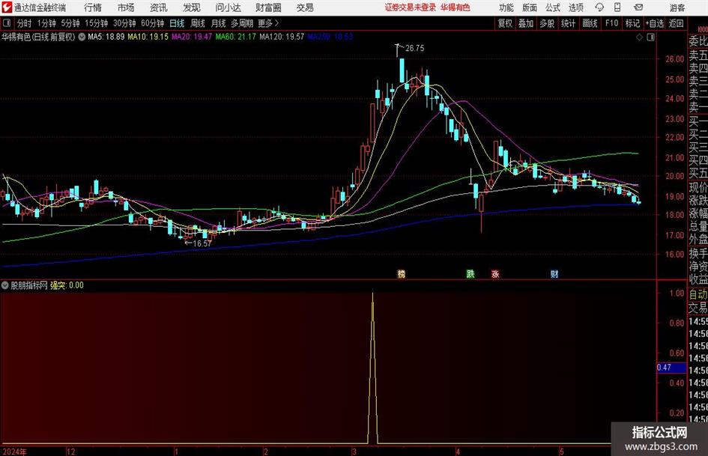Open the 资讯 menu
This screenshot has height=456, width=708.
(x=159, y=7)
